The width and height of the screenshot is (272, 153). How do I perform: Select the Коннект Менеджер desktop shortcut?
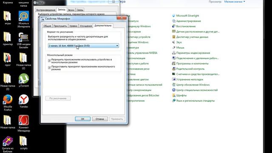click(24, 124)
